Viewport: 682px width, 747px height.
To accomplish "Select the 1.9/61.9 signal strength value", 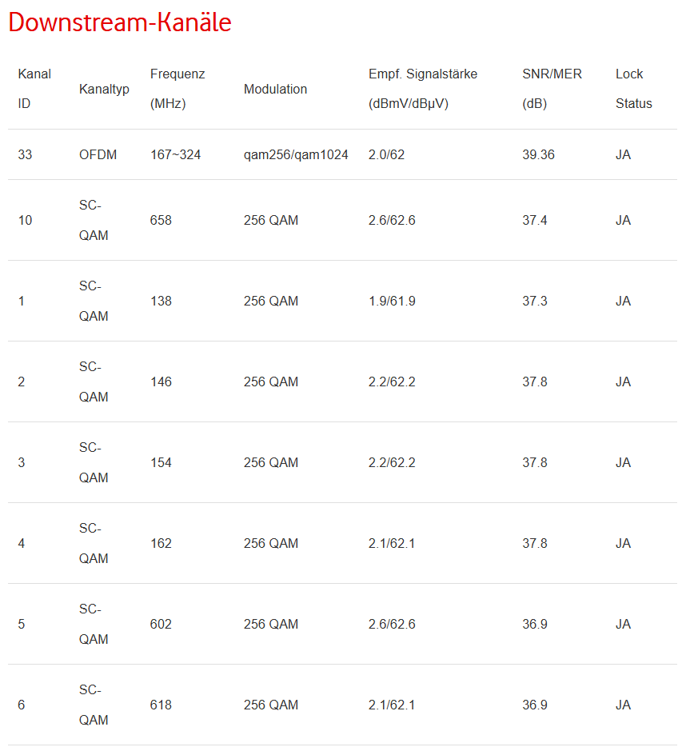I will click(x=392, y=301).
